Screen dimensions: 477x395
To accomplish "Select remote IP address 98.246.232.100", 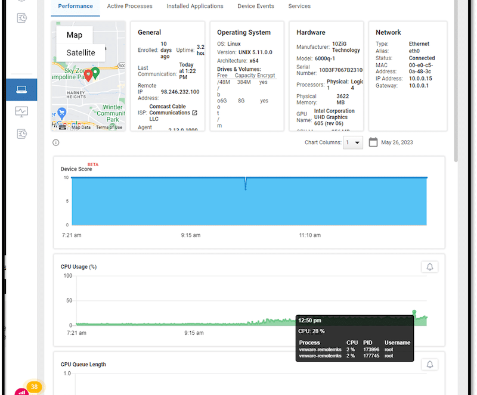I will pos(180,92).
